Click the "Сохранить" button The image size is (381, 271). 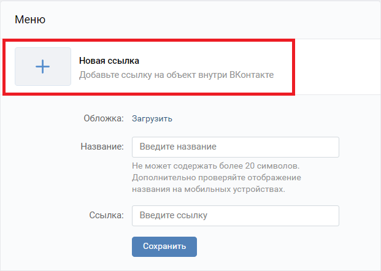(164, 246)
